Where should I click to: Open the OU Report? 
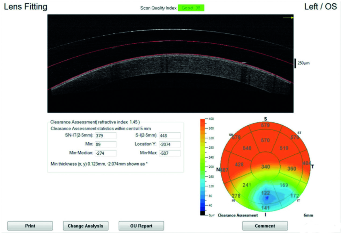coord(141,226)
